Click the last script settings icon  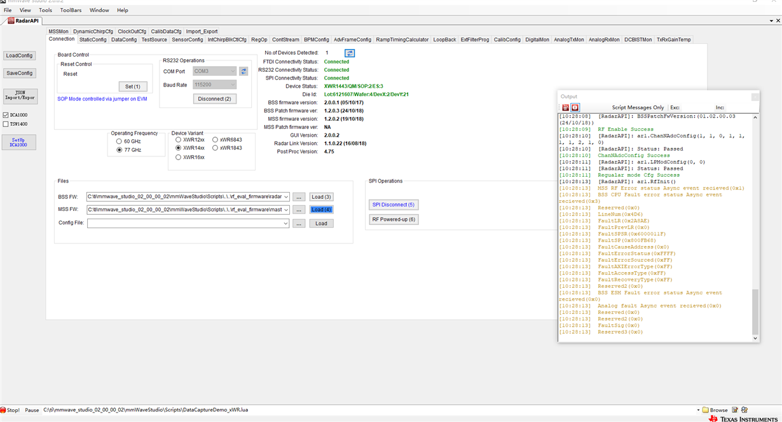pyautogui.click(x=744, y=410)
